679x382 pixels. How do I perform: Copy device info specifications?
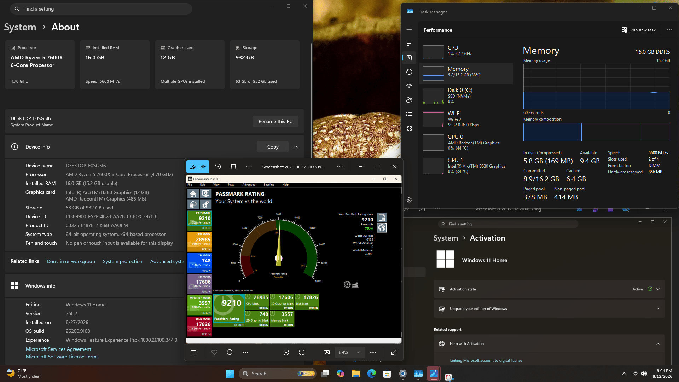273,147
